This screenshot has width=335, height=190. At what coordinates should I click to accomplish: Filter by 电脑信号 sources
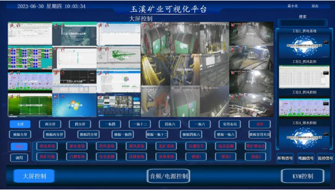tap(306, 158)
